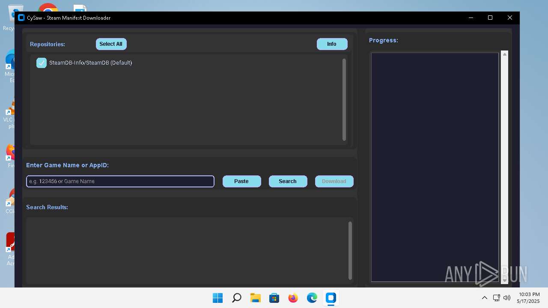Open Windows Search from taskbar
Viewport: 548px width, 308px height.
click(237, 298)
